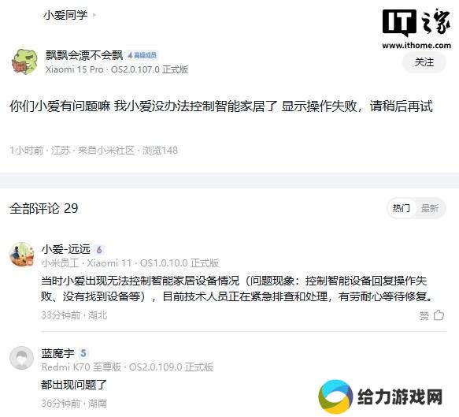
Task: Click the level 5 badge beside 蓝魔宇
Action: click(83, 353)
